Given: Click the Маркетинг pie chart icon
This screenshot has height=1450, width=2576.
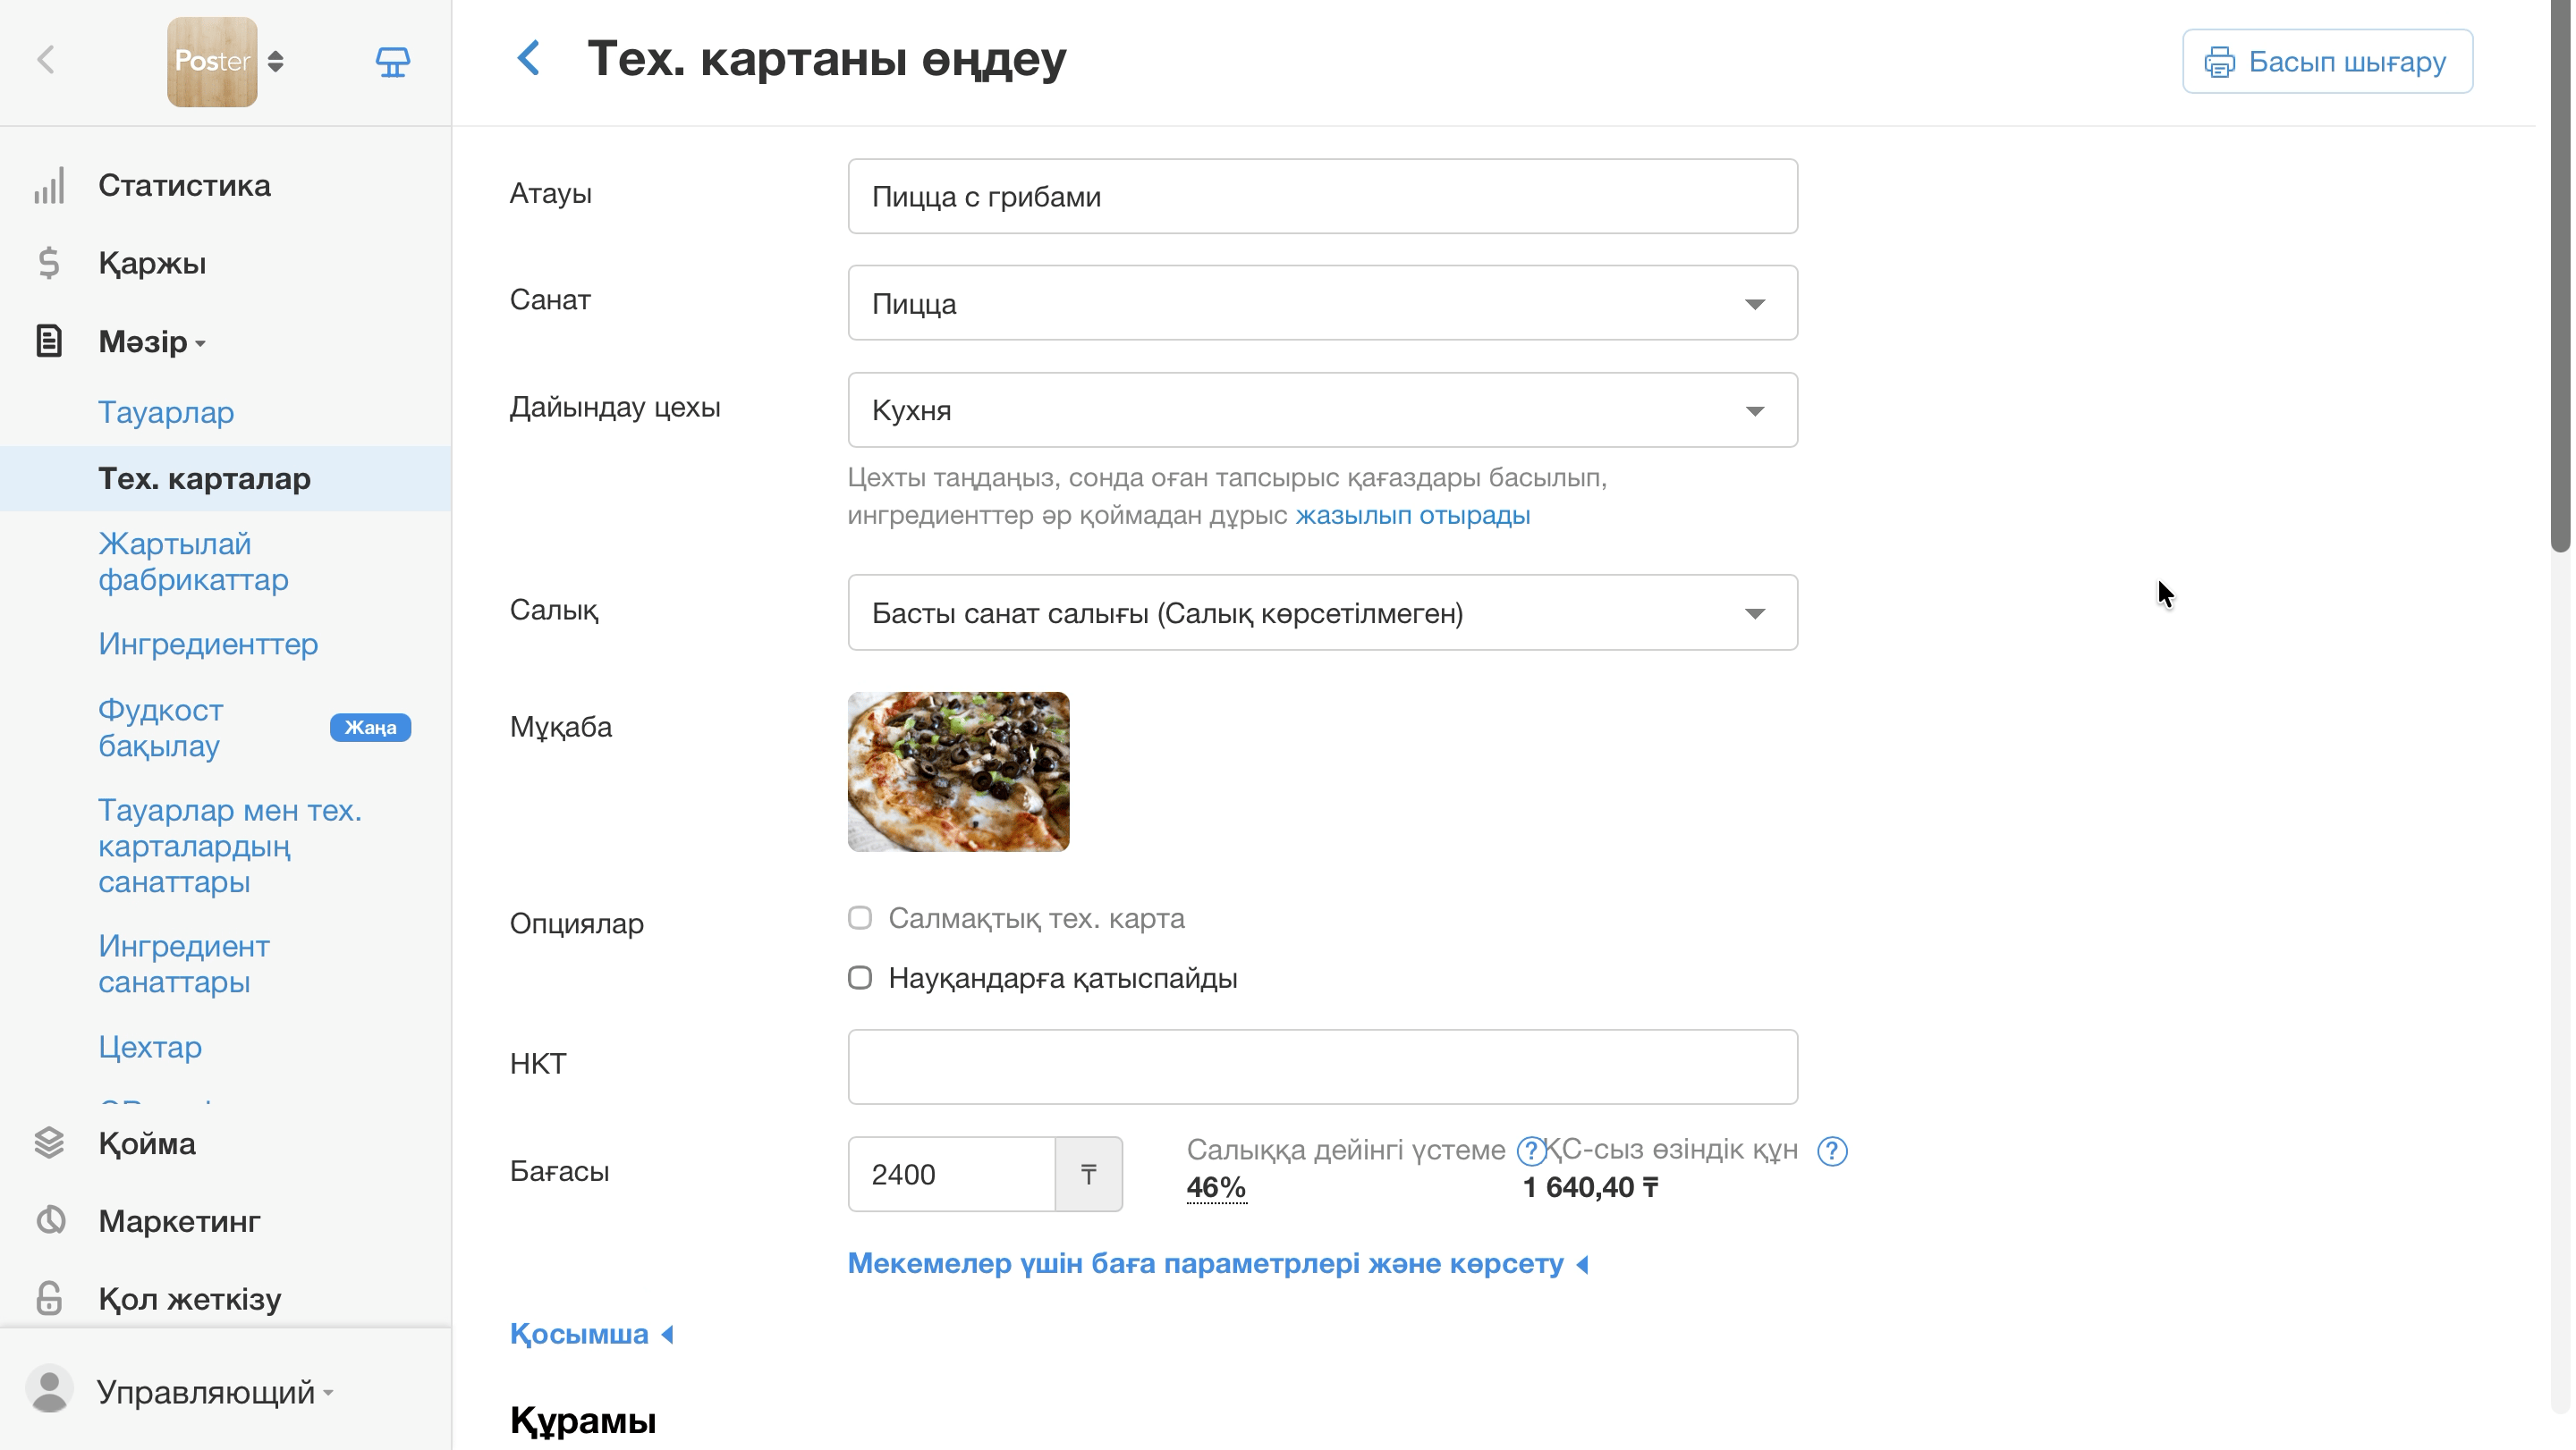Looking at the screenshot, I should click(x=50, y=1220).
